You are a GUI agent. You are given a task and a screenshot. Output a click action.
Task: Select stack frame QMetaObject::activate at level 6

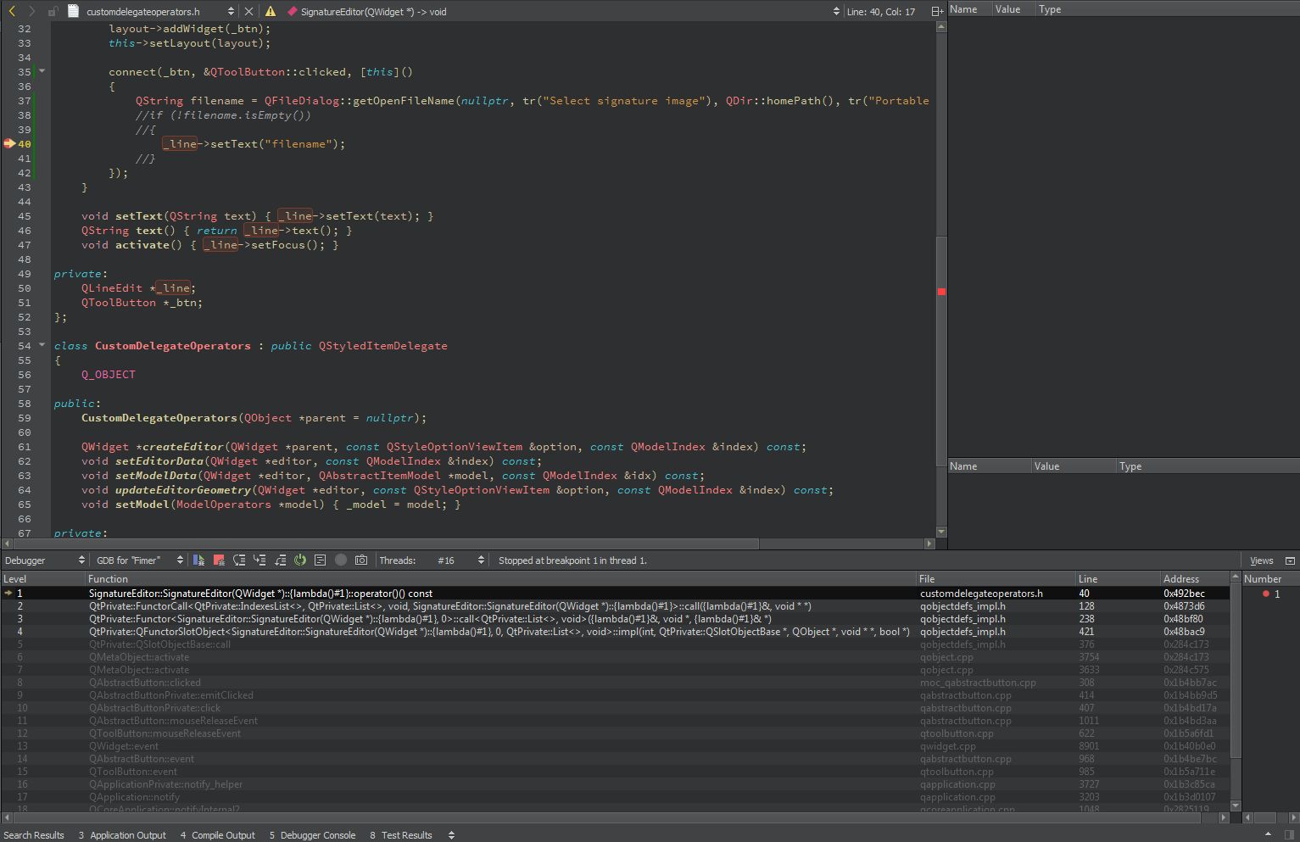click(x=615, y=657)
